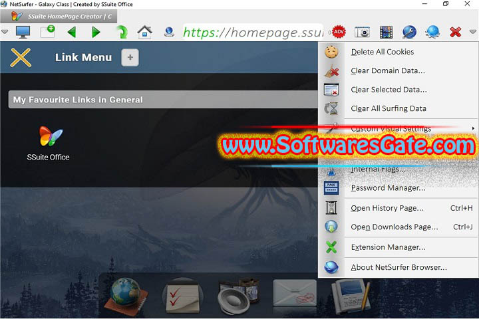Go back with the green left arrow

(x=72, y=32)
